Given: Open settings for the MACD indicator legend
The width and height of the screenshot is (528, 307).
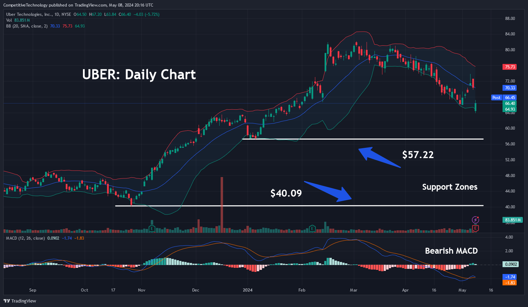Looking at the screenshot, I should tap(25, 238).
